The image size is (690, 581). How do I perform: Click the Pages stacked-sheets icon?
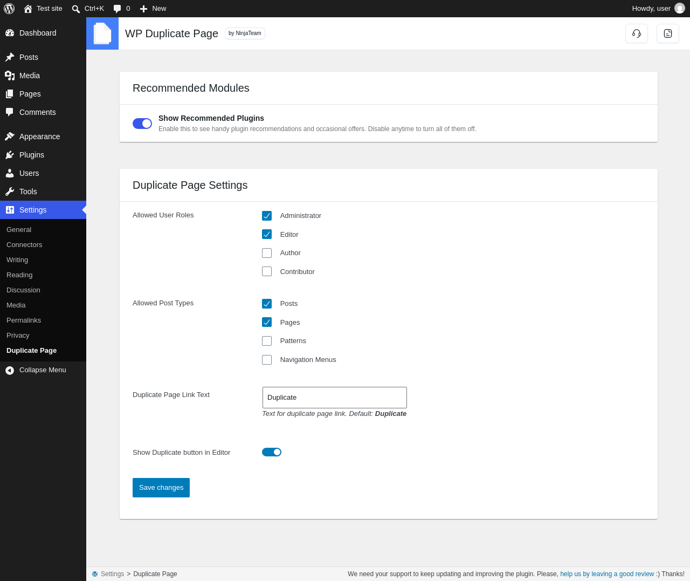10,94
